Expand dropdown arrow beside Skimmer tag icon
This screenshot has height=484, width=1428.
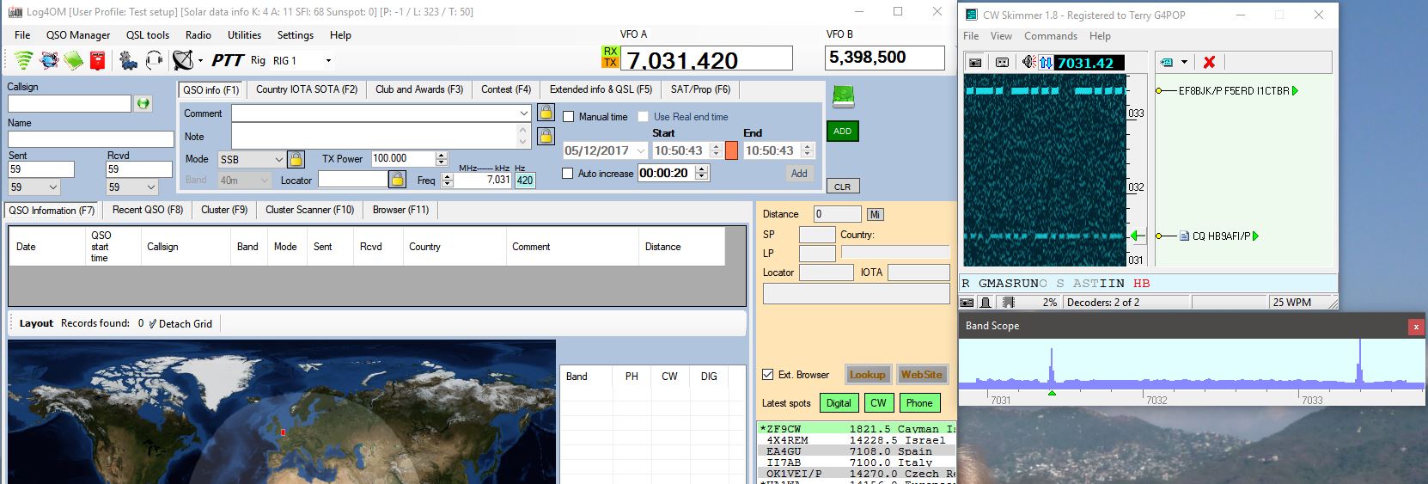1184,62
